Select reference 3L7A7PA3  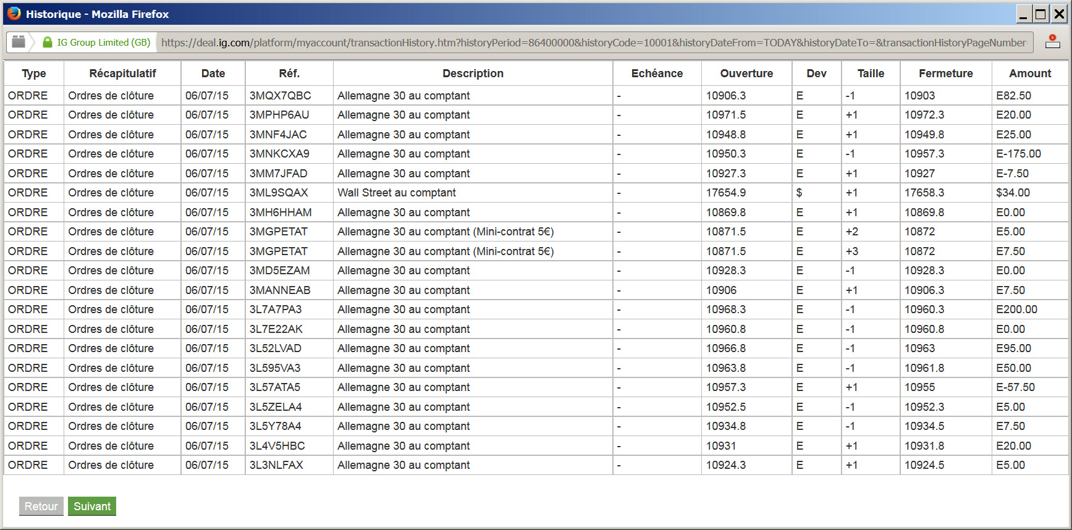coord(276,309)
